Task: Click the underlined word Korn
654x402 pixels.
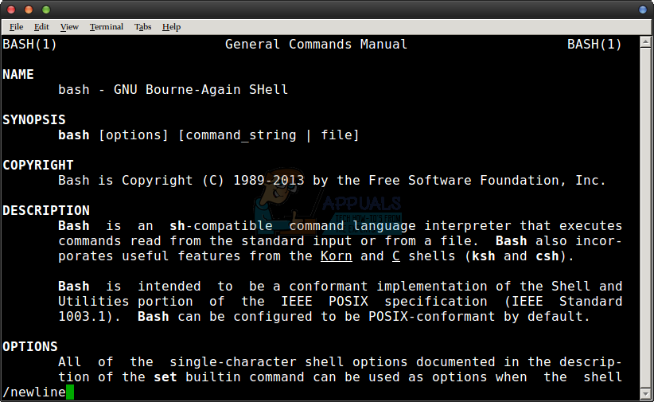Action: click(336, 256)
